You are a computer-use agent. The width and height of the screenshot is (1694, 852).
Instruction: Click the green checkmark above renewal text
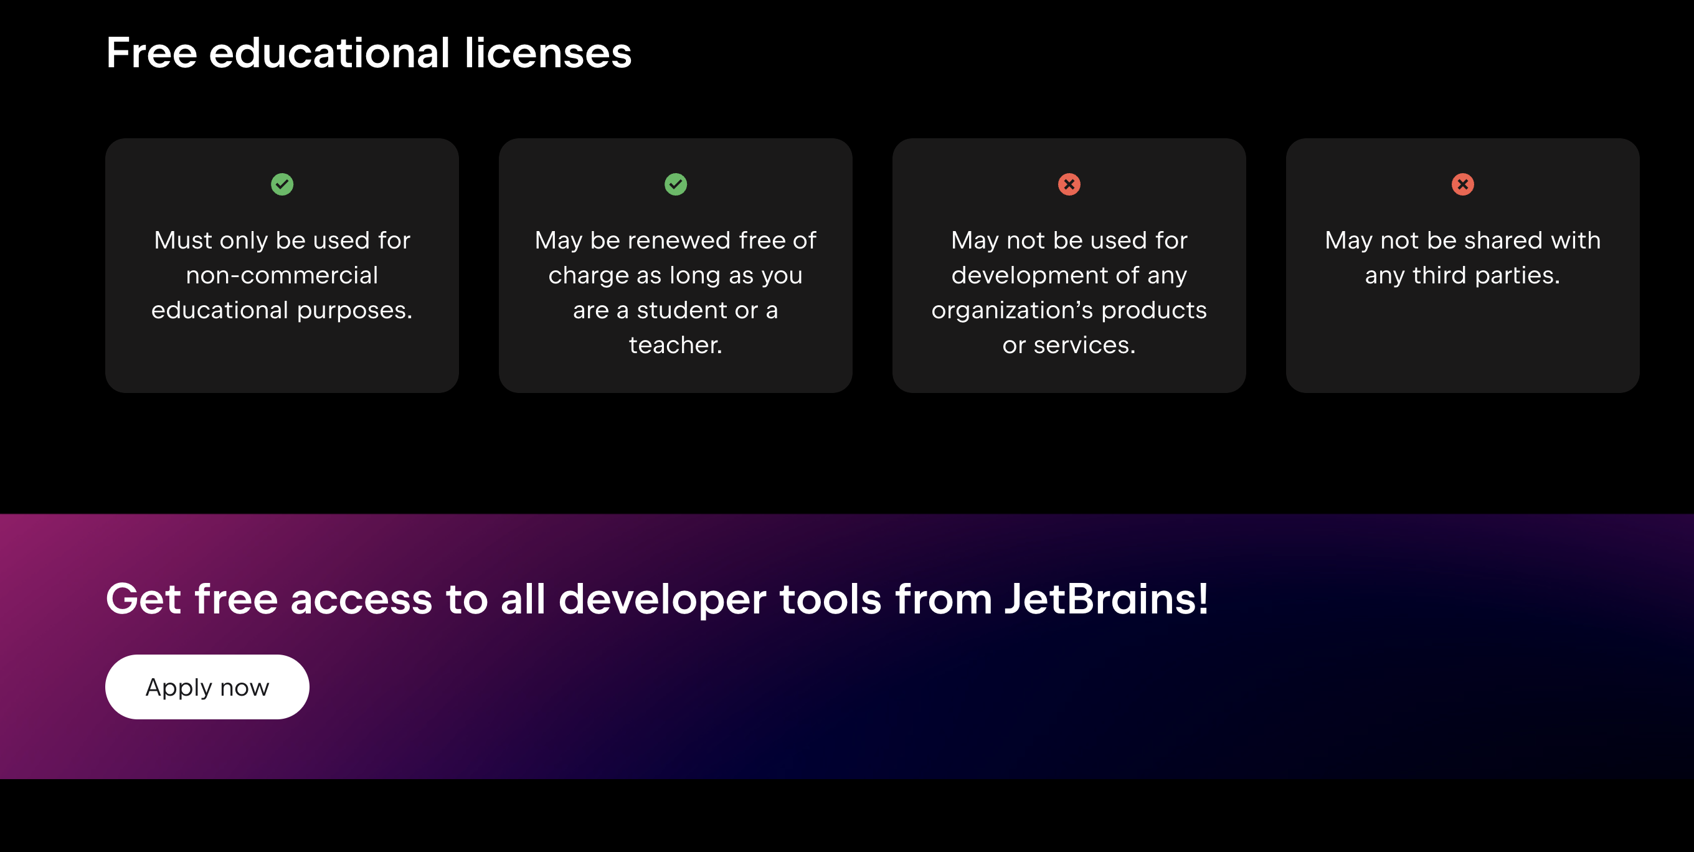675,184
